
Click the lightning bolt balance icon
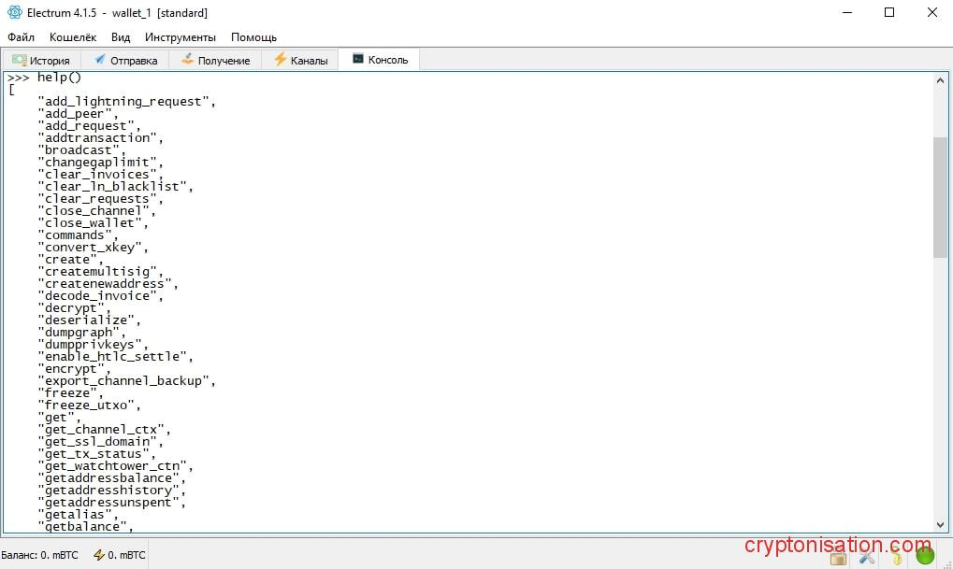(98, 555)
